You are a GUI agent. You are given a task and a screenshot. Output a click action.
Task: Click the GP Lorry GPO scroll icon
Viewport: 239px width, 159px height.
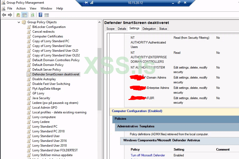(29, 93)
